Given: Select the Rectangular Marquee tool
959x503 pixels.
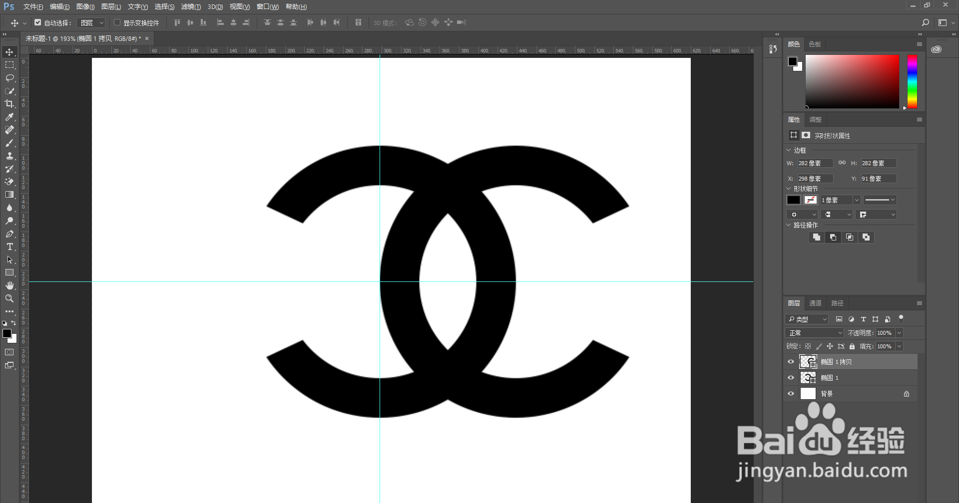Looking at the screenshot, I should pyautogui.click(x=9, y=65).
